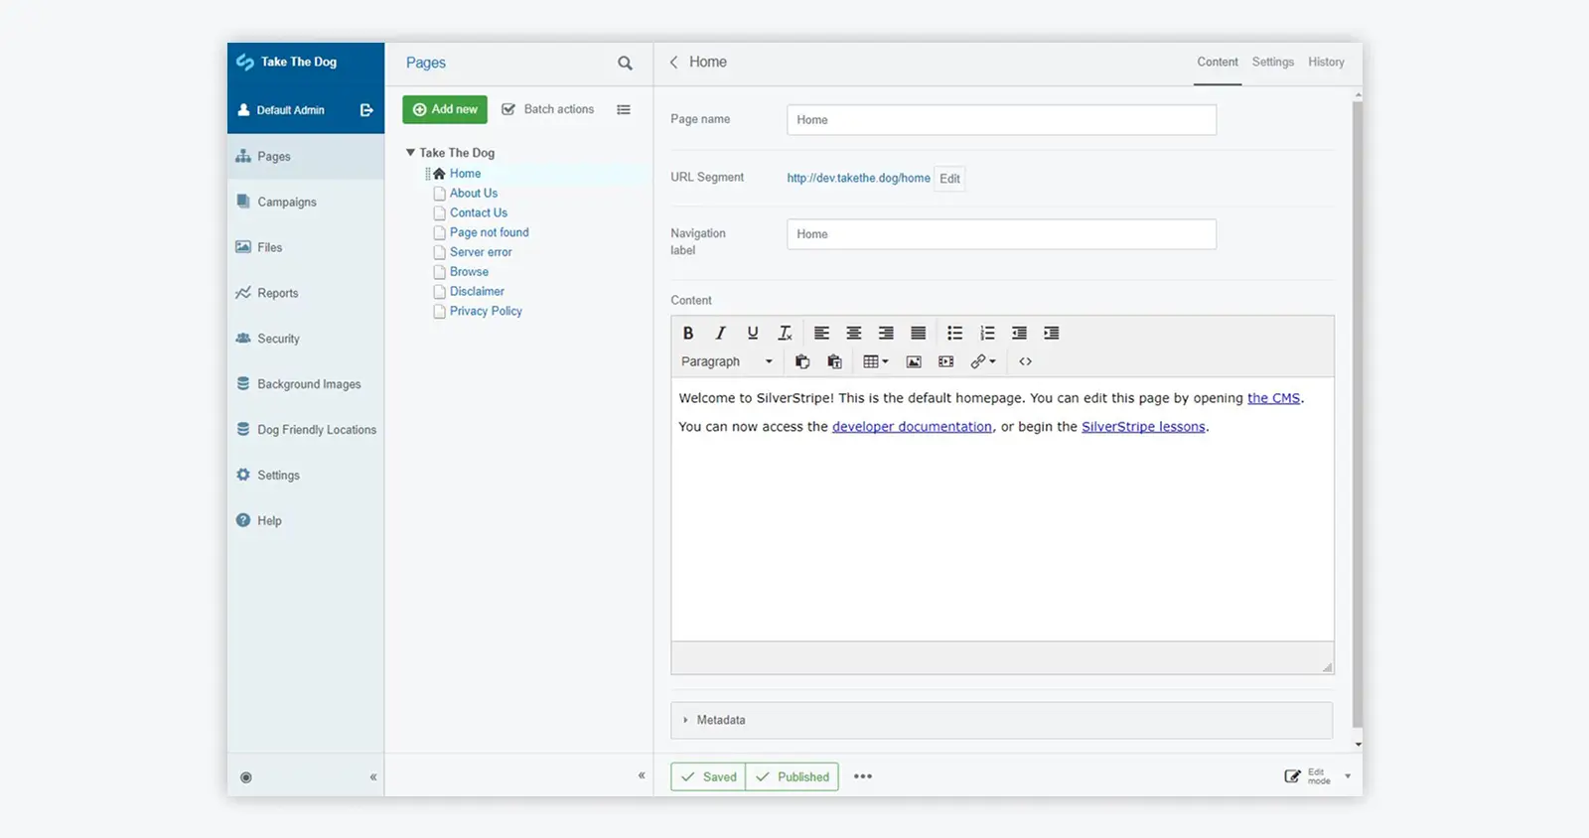Insert an image into content
Viewport: 1589px width, 838px height.
(914, 362)
